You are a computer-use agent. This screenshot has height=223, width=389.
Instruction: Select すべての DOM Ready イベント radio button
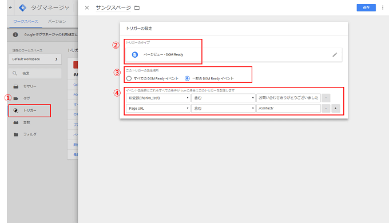pyautogui.click(x=129, y=78)
